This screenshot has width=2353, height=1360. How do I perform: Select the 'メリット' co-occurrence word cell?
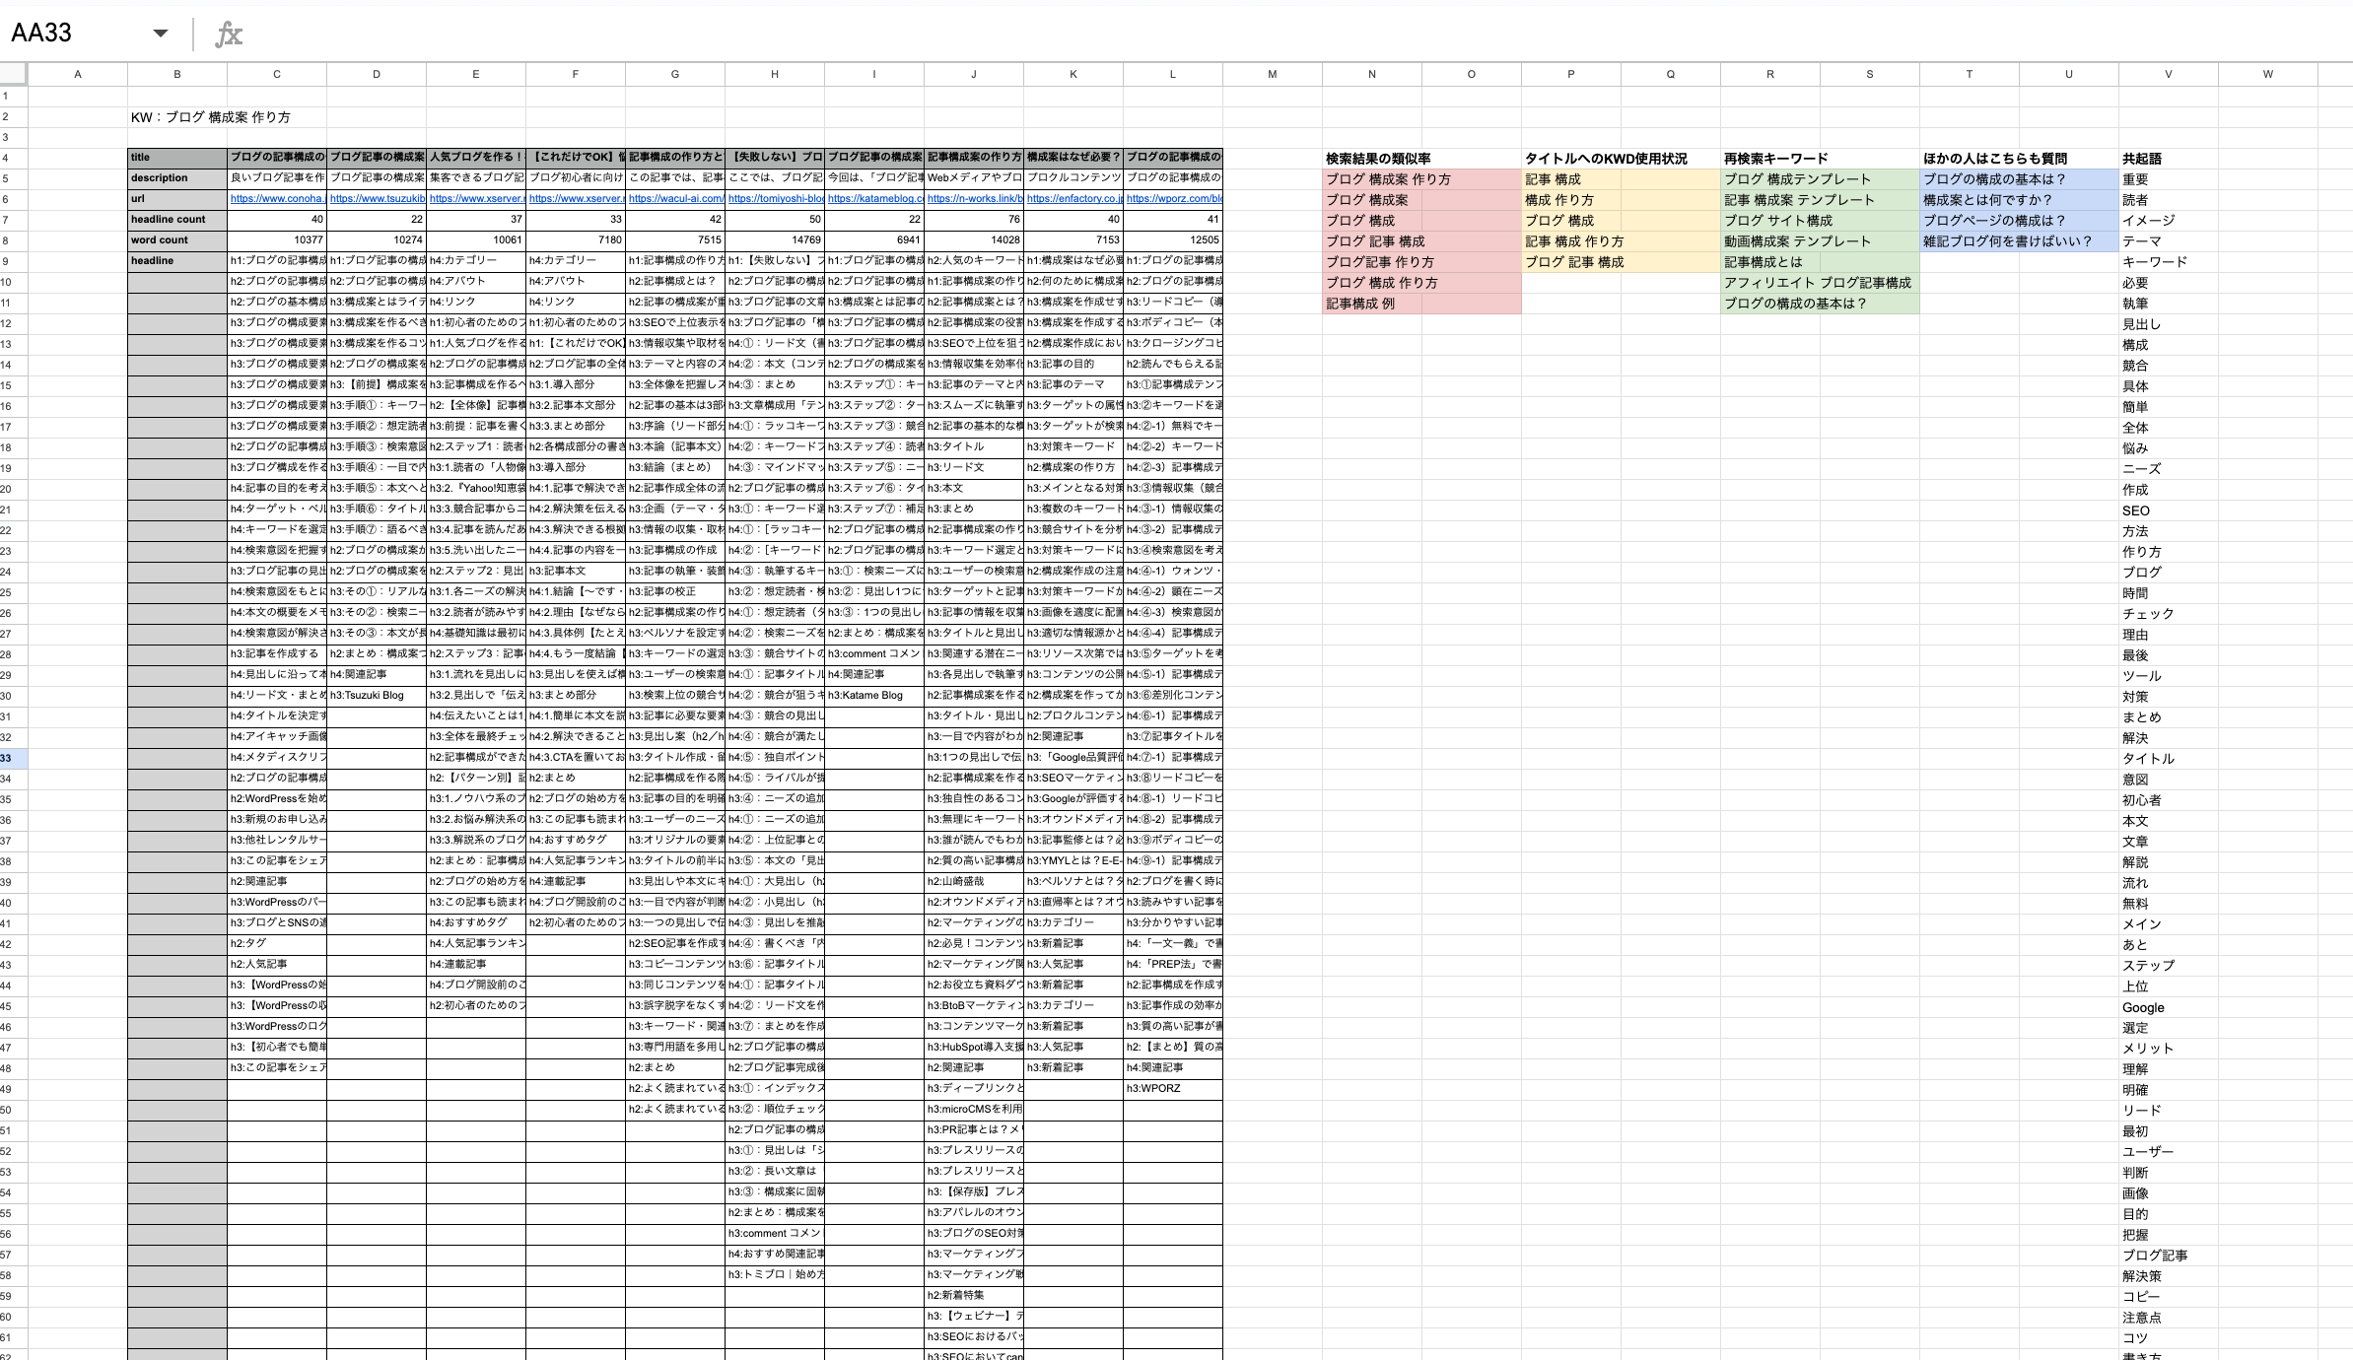click(2169, 1049)
